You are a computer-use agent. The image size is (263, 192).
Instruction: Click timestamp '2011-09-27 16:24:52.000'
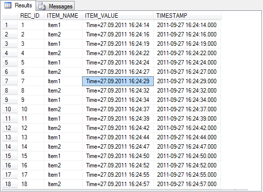pos(187,165)
